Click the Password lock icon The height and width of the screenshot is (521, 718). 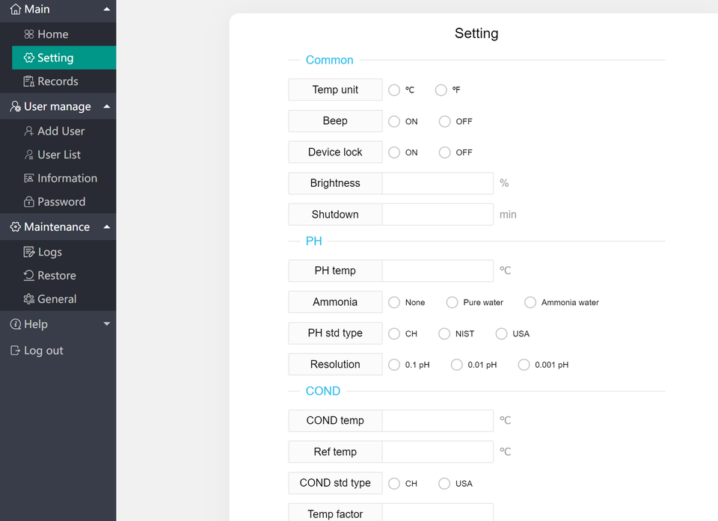click(x=29, y=202)
